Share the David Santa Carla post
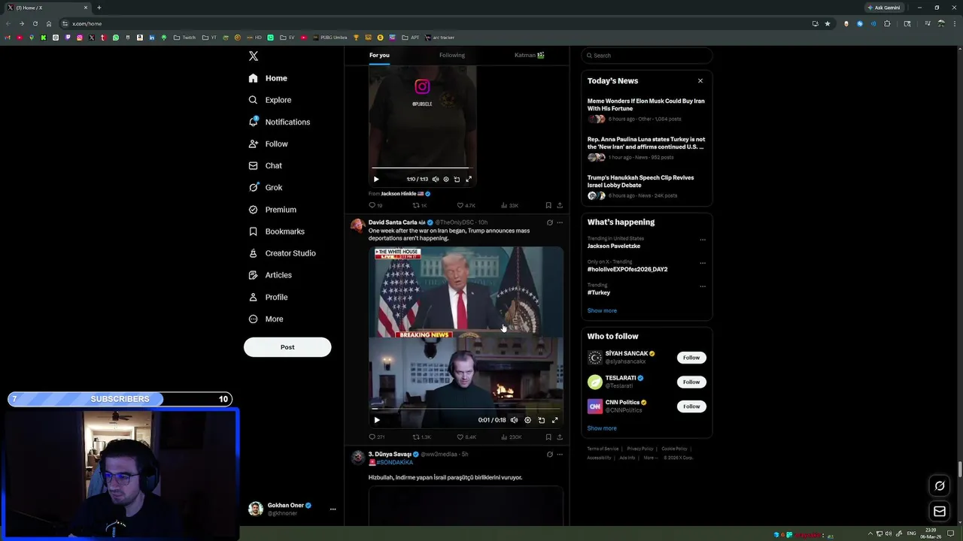963x541 pixels. click(559, 437)
